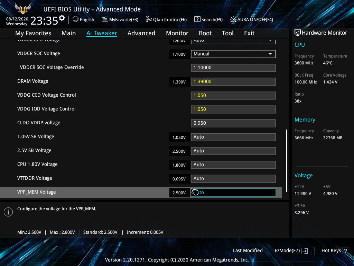The image size is (354, 266).
Task: Switch to the Tool tab
Action: pos(227,33)
